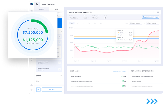Open the hierarchy icon beside Rate Insights
Image resolution: width=163 pixels, height=106 pixels.
(x=37, y=4)
